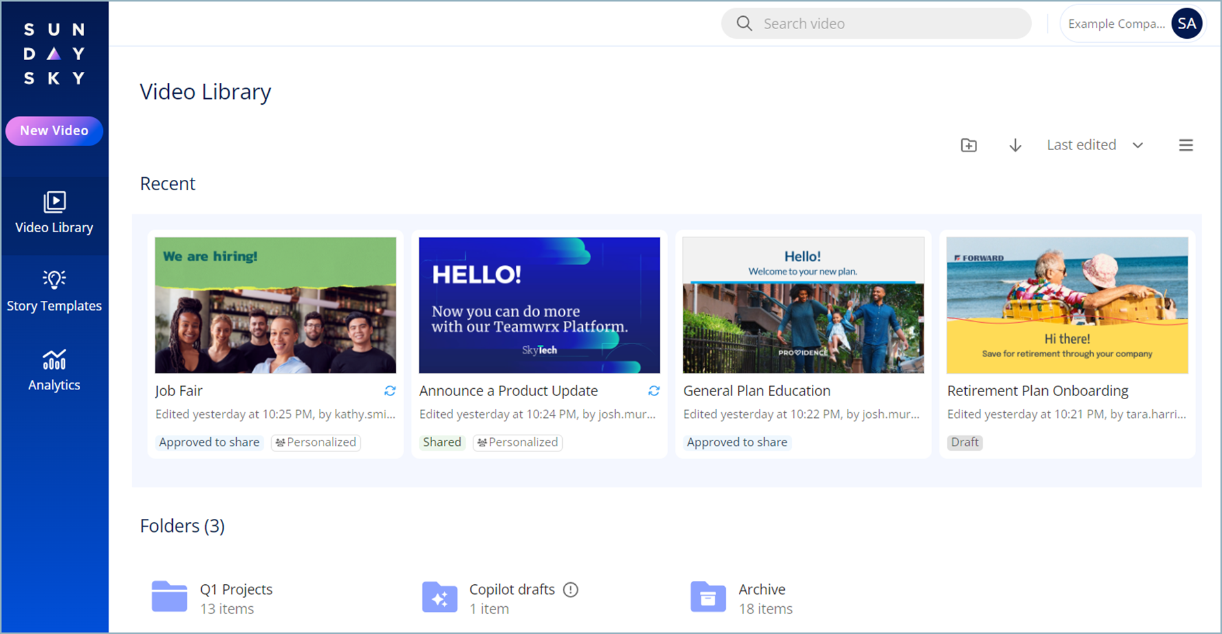Toggle sort direction arrow
The image size is (1222, 634).
click(1015, 145)
